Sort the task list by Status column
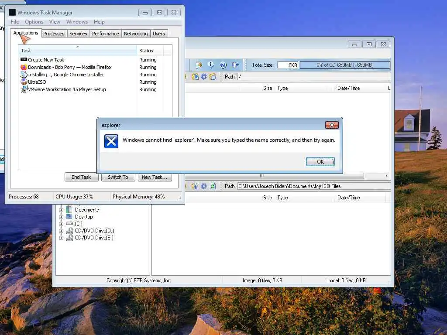Viewport: 447px width, 335px height. (150, 51)
